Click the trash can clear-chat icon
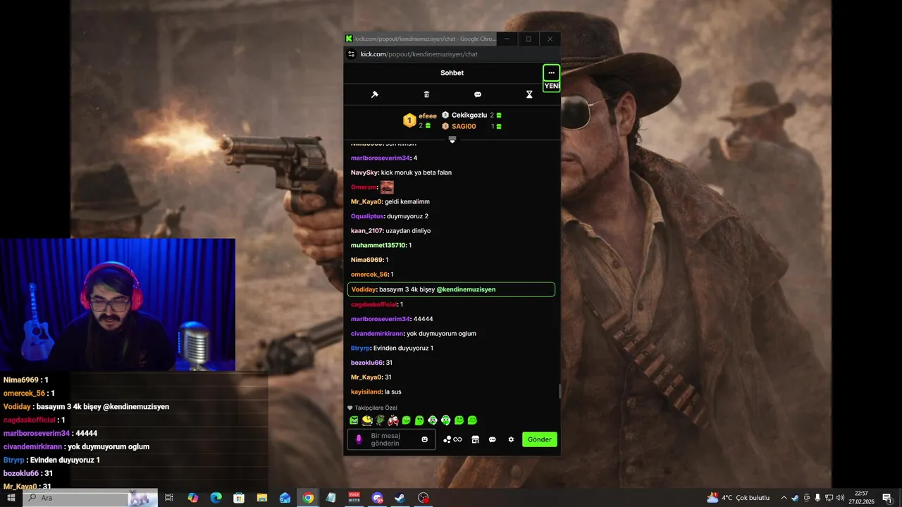 [x=426, y=94]
